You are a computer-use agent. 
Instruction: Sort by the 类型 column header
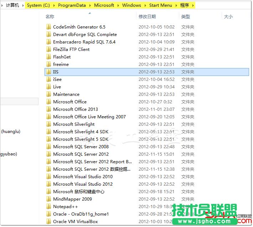pos(185,16)
